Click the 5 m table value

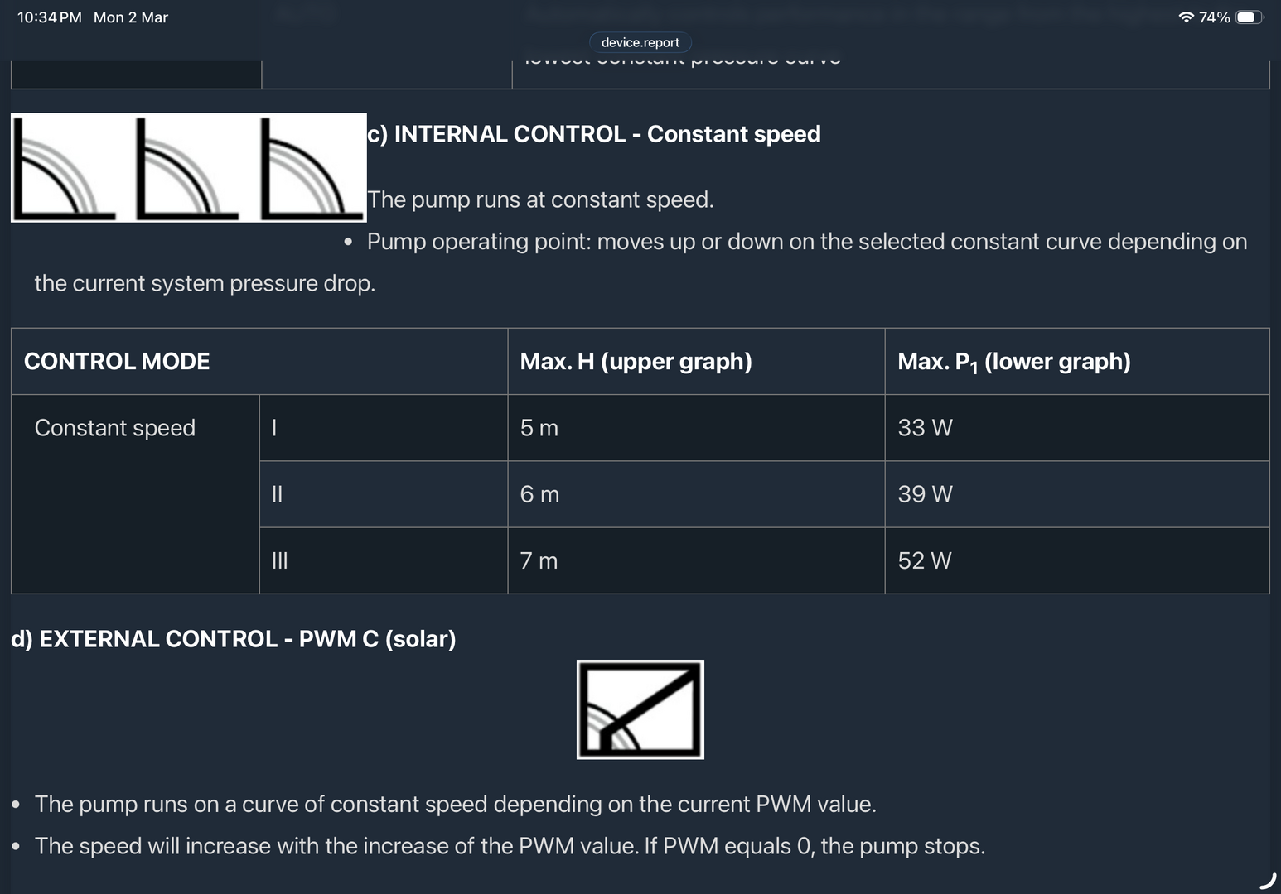539,428
